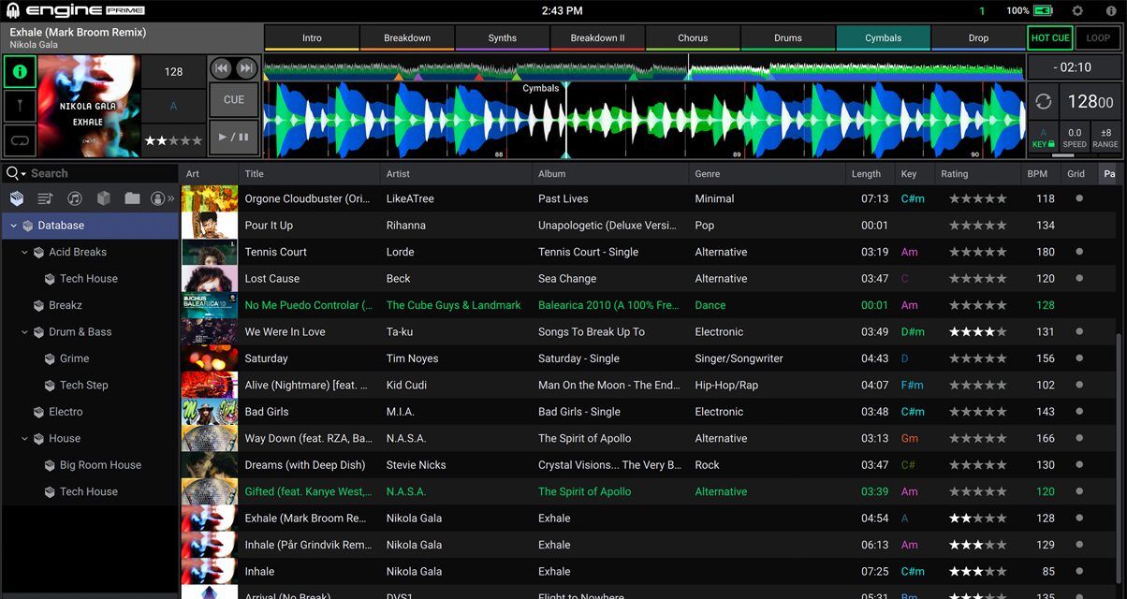
Task: Sort tracks by Genre column
Action: [x=765, y=173]
